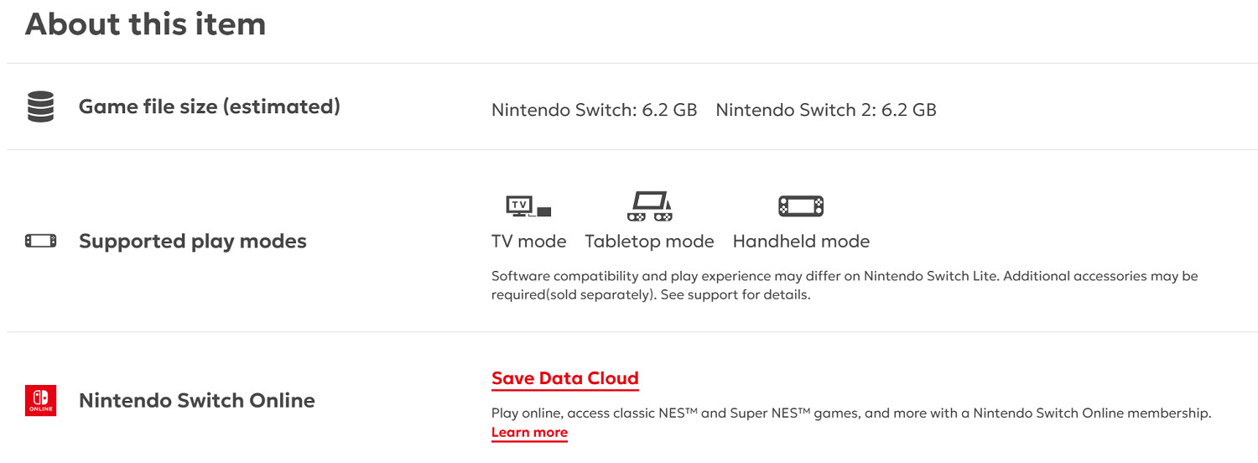Screen dimensions: 1258x463
Task: Click the handheld console icon beside Supported play modes
Action: click(40, 242)
